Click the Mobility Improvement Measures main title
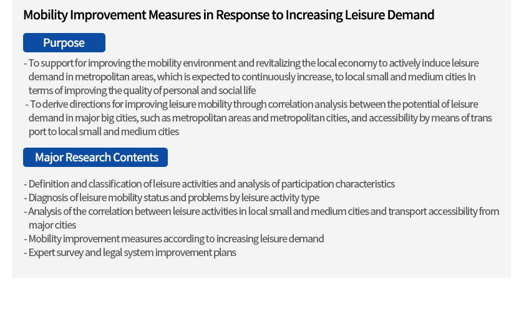The height and width of the screenshot is (309, 524). click(x=228, y=15)
